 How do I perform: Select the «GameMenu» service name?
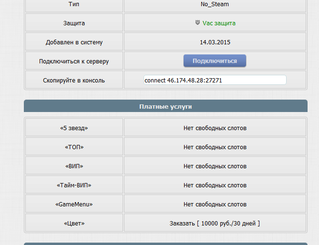click(x=74, y=204)
